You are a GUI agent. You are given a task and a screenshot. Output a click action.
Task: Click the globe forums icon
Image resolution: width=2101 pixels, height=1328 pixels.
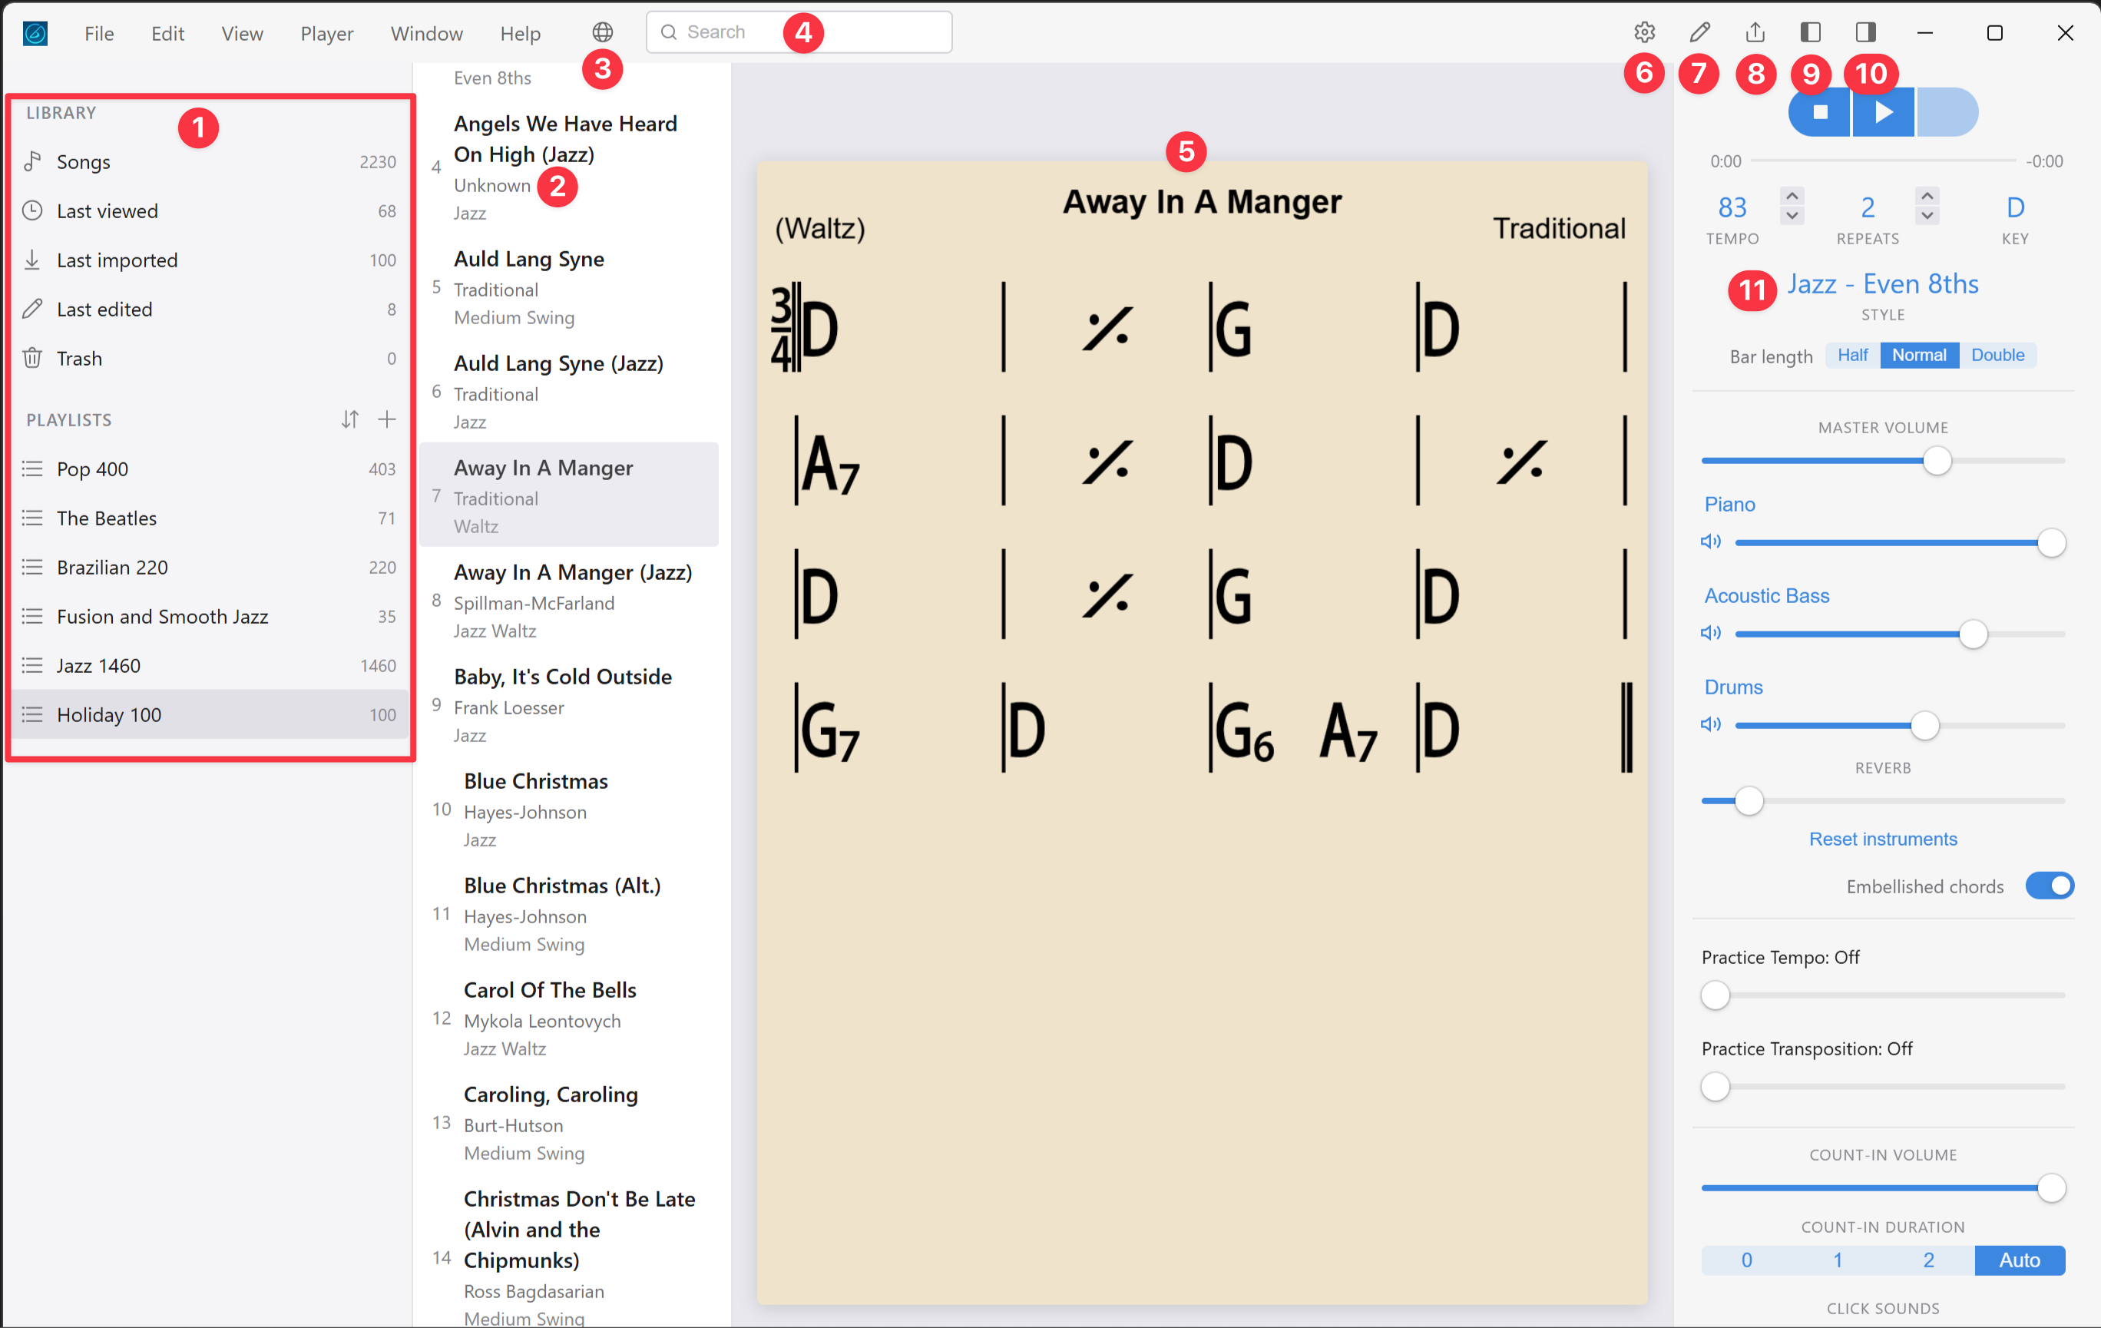(x=602, y=32)
